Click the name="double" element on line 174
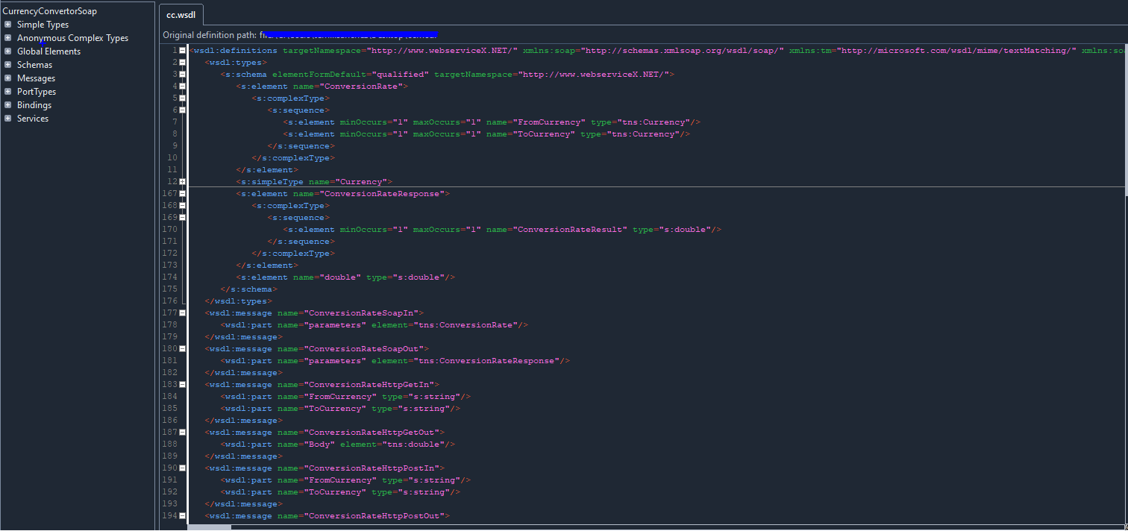The height and width of the screenshot is (531, 1128). [345, 277]
